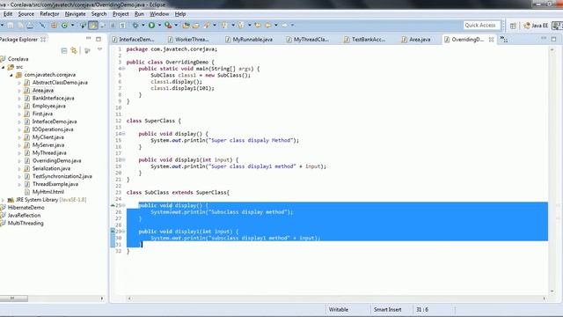Open the New Java Class dropdown arrow
The image size is (563, 317).
pos(72,26)
